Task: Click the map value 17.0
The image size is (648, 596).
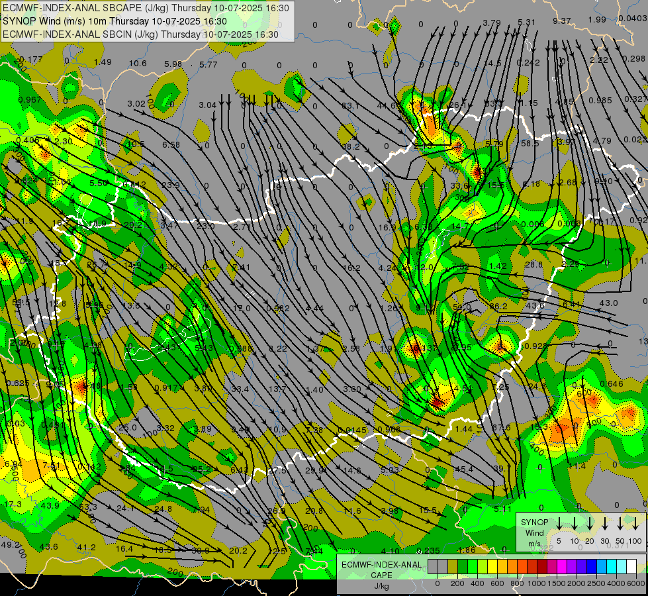Action: (x=242, y=309)
